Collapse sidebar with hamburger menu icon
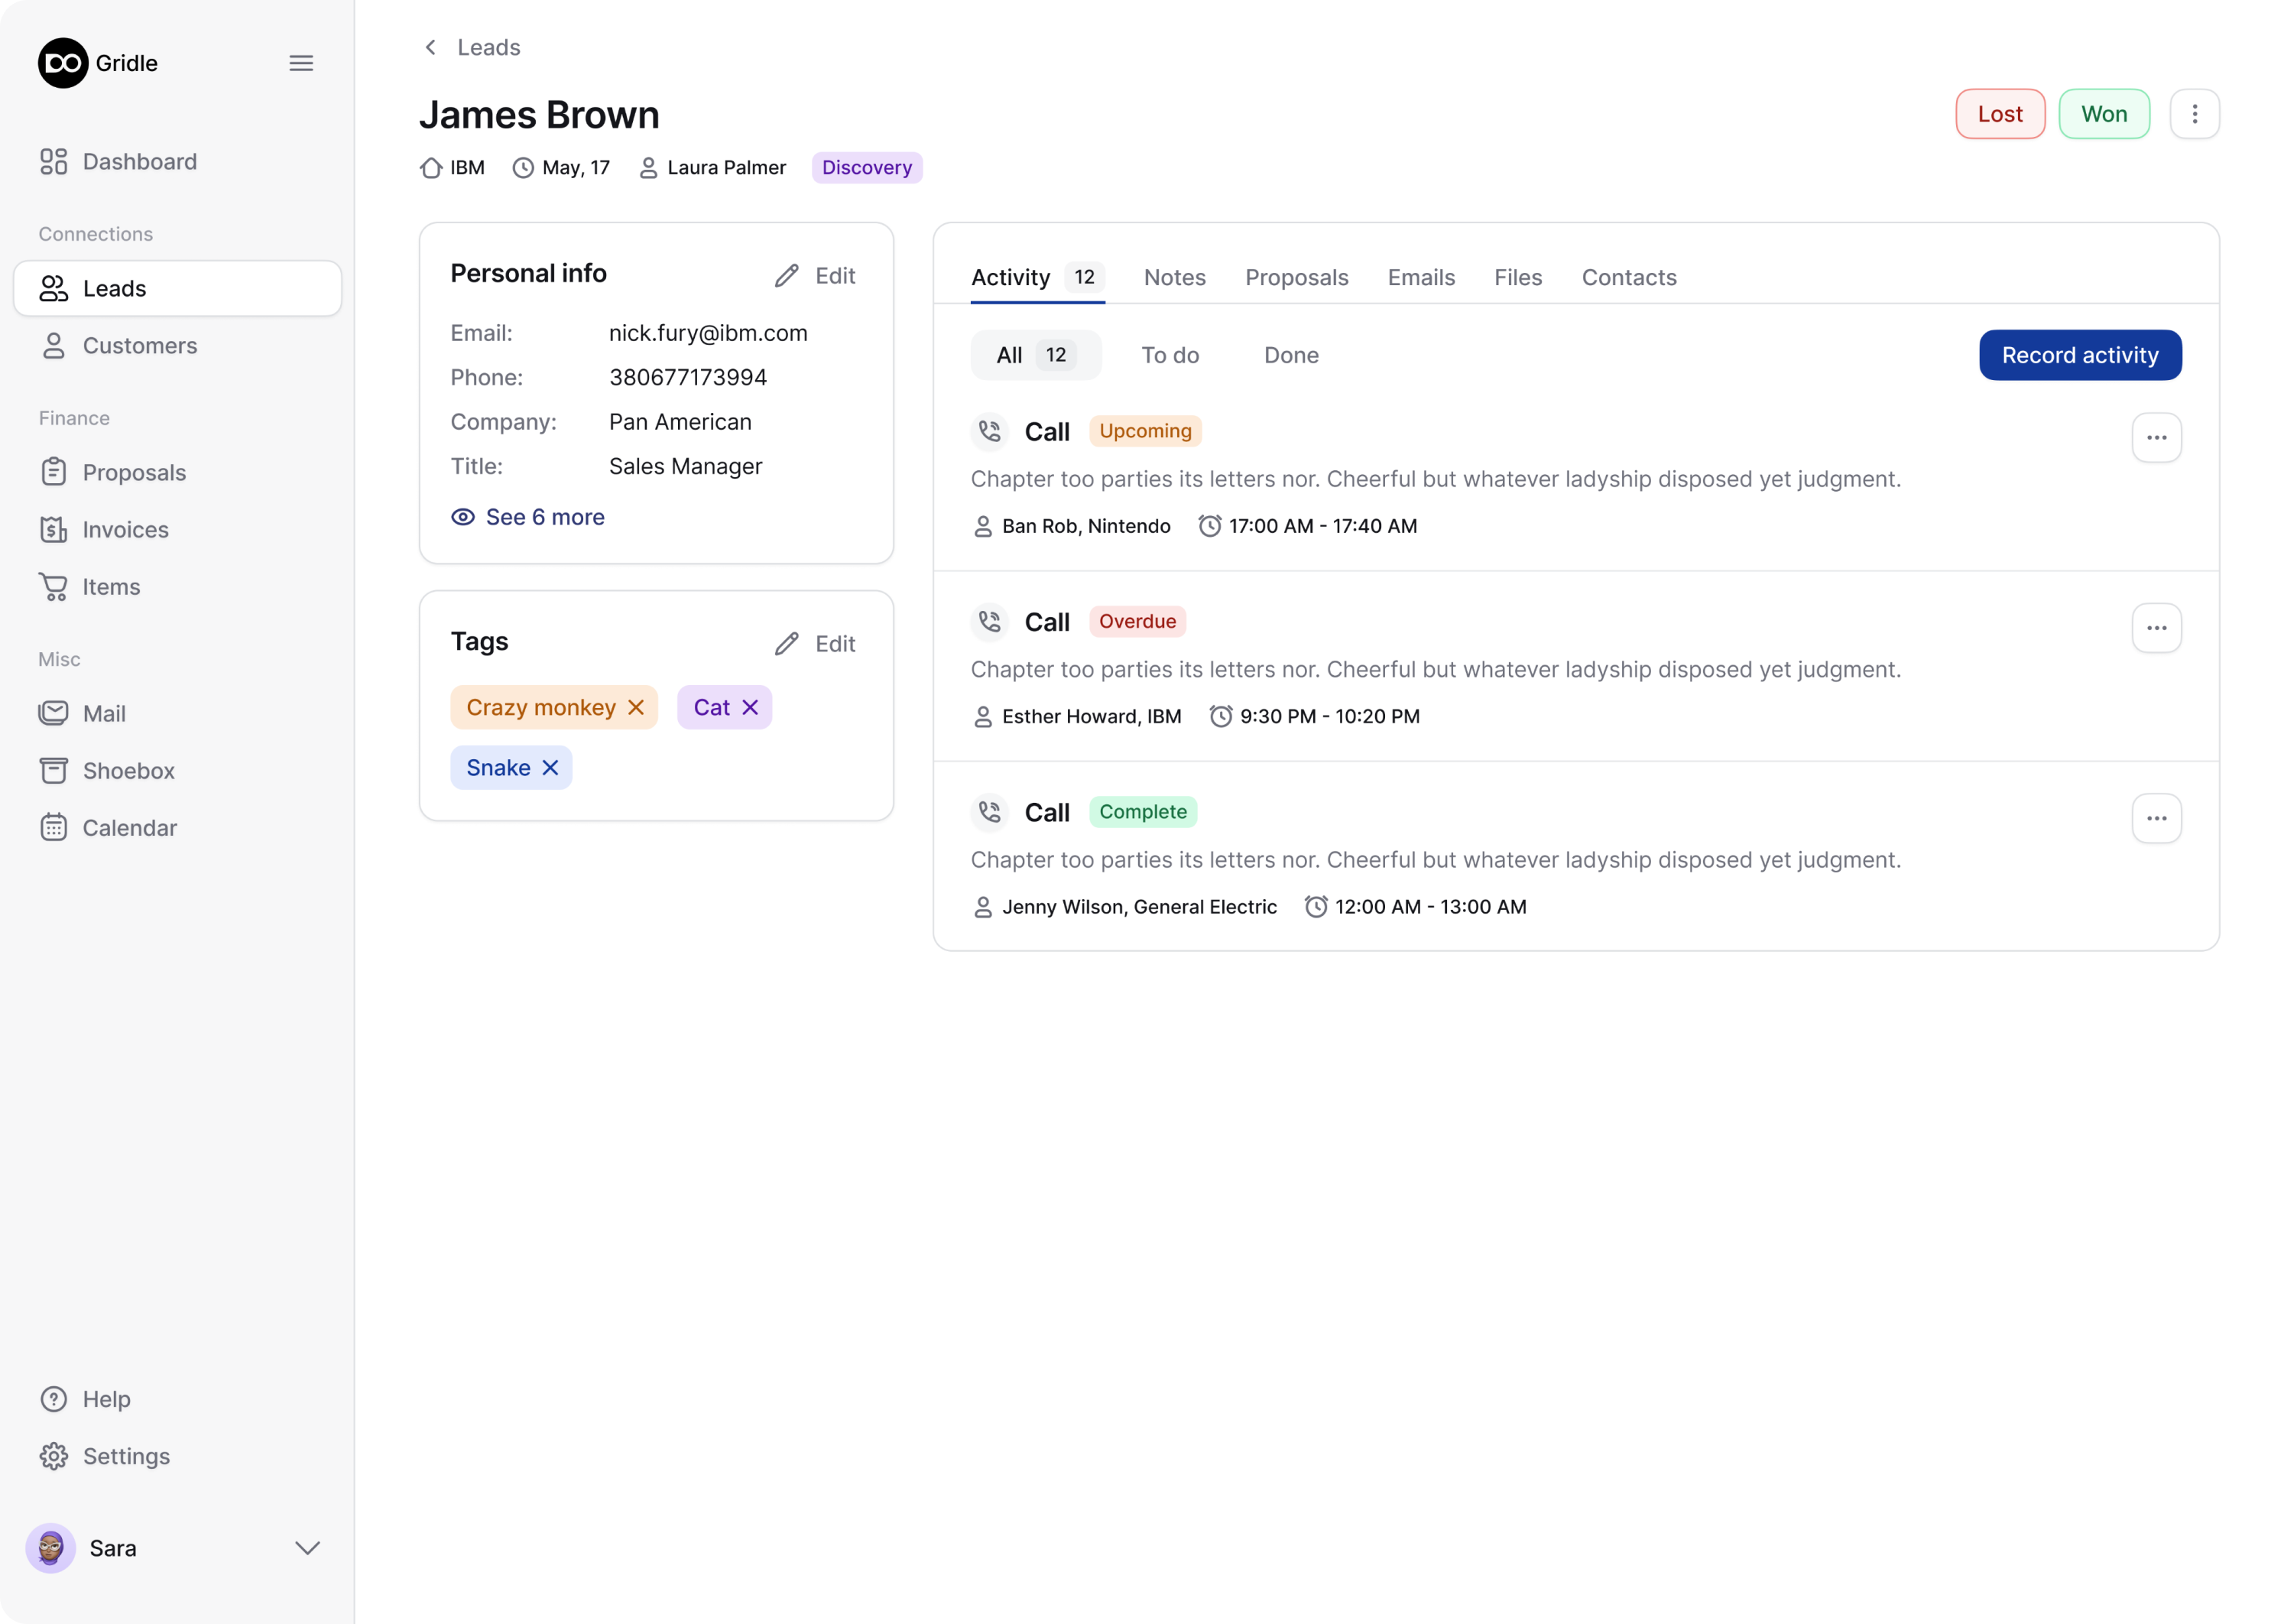 tap(301, 63)
